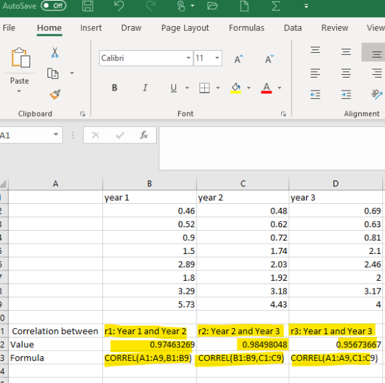Click the Center text alignment icon
This screenshot has height=383, width=385.
(346, 73)
